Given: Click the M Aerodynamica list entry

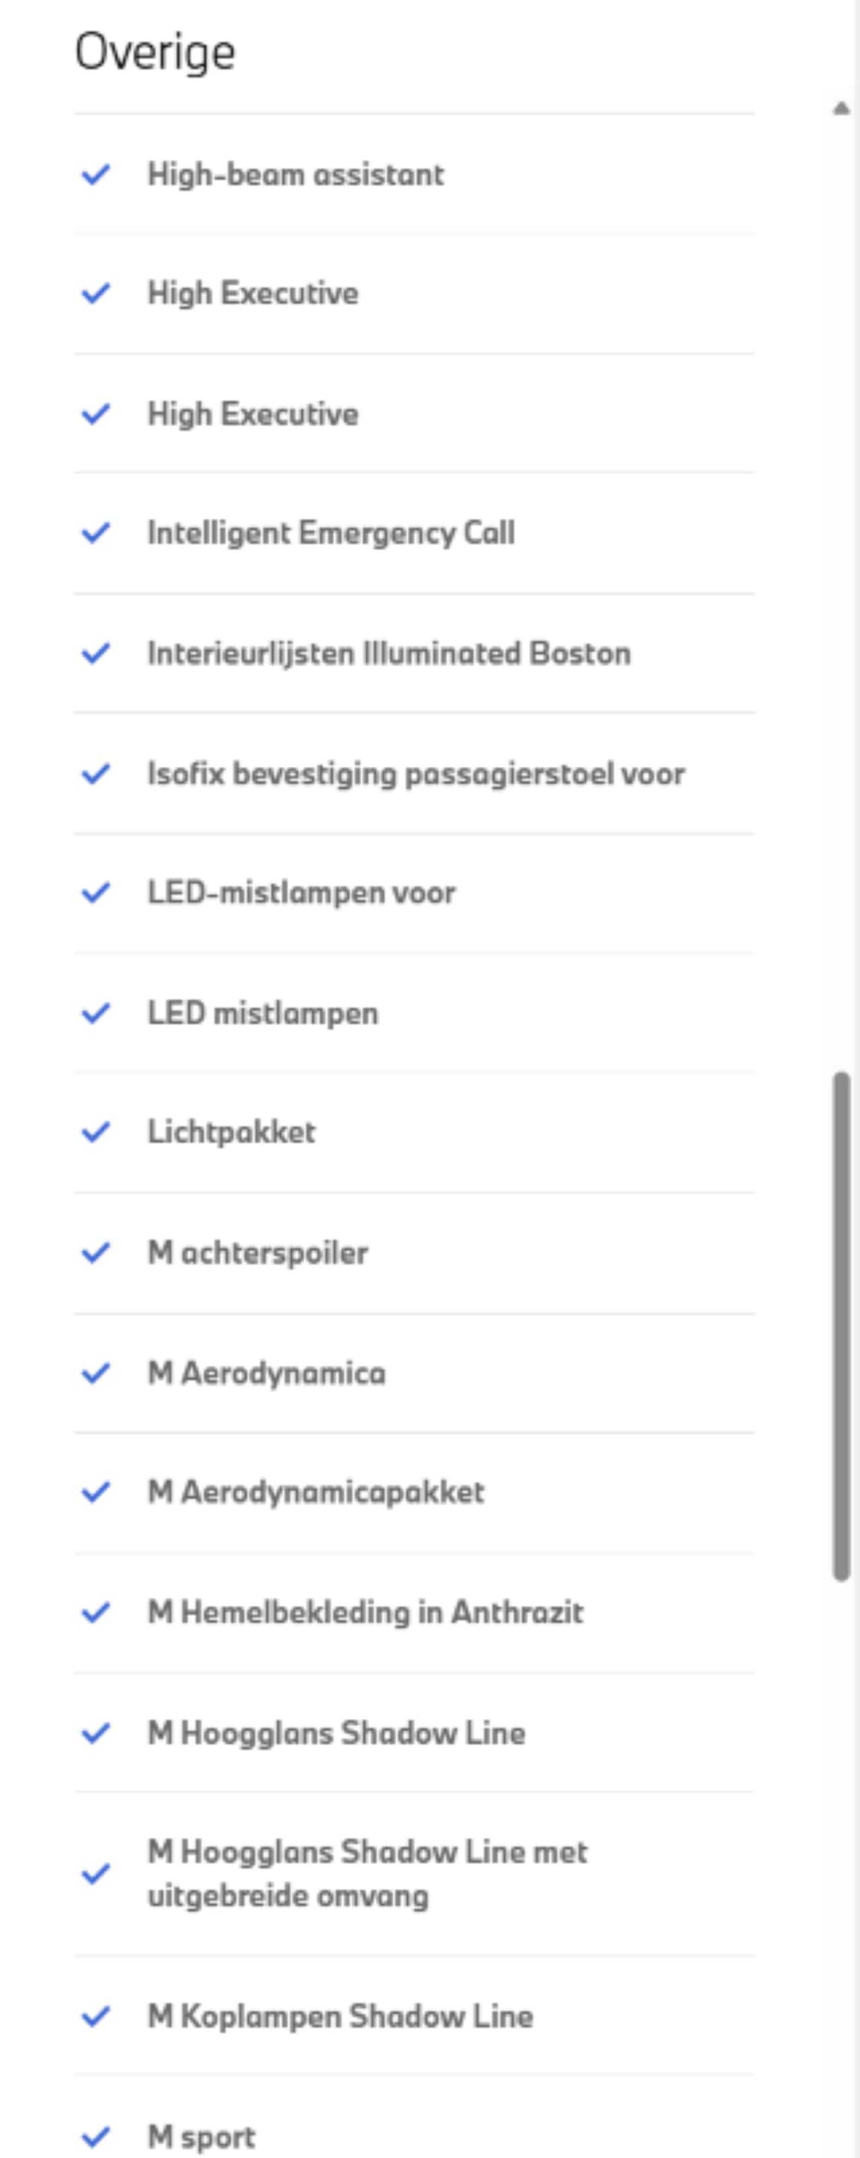Looking at the screenshot, I should (x=266, y=1373).
